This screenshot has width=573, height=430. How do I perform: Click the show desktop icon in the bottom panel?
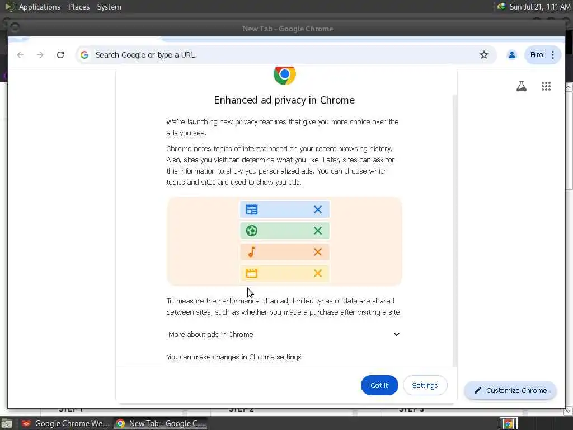pyautogui.click(x=7, y=424)
